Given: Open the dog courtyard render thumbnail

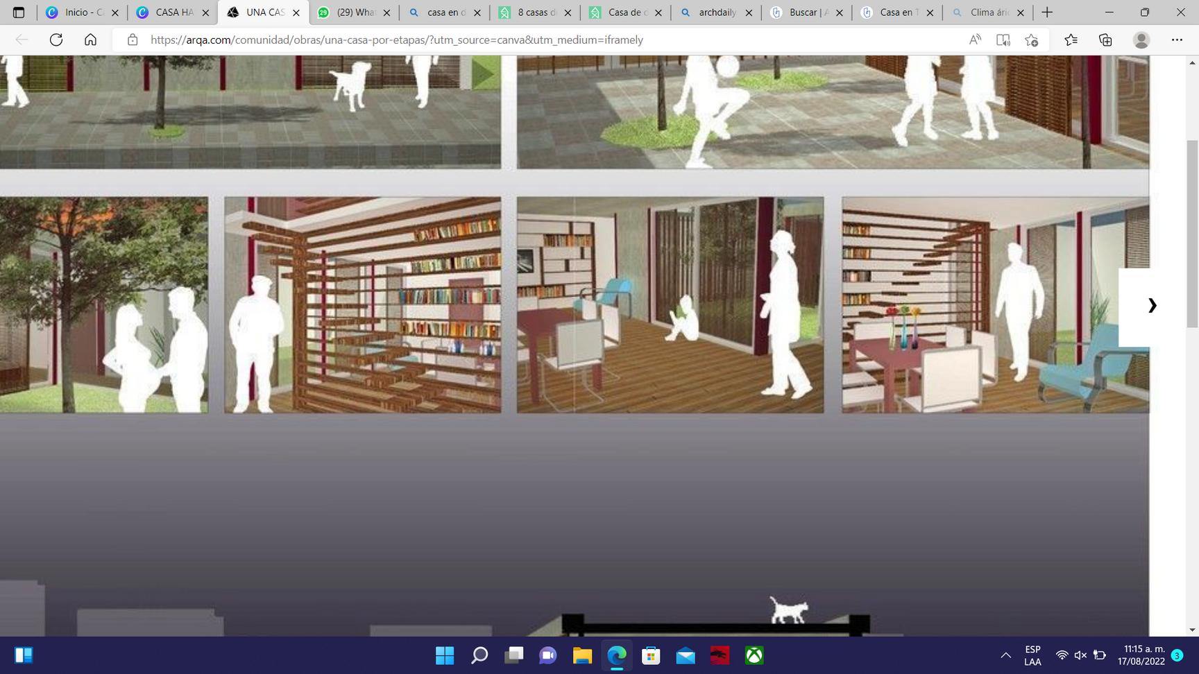Looking at the screenshot, I should (250, 112).
